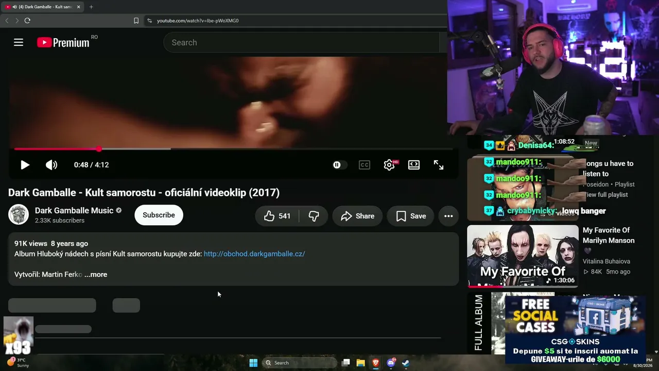Open the obchod.darkgamballe.cz link
This screenshot has width=659, height=371.
(254, 254)
